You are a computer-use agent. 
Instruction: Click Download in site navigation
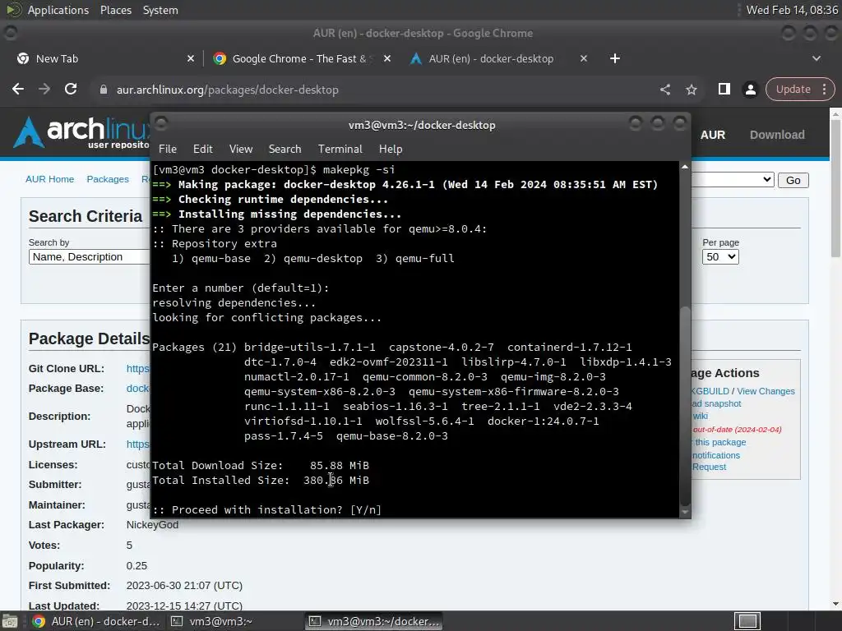[x=777, y=135]
